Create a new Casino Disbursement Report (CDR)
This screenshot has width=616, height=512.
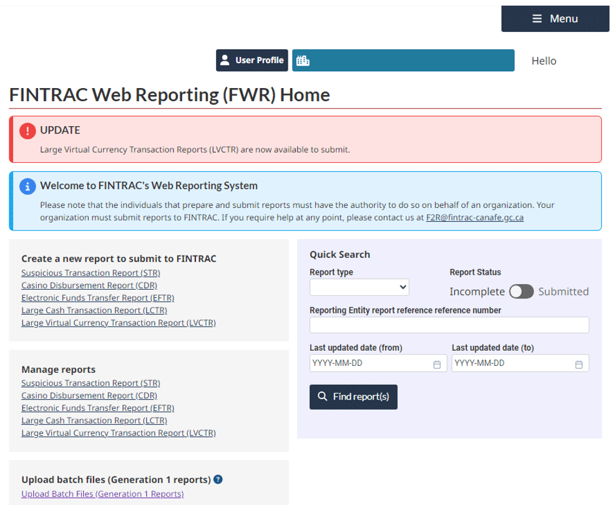(89, 285)
